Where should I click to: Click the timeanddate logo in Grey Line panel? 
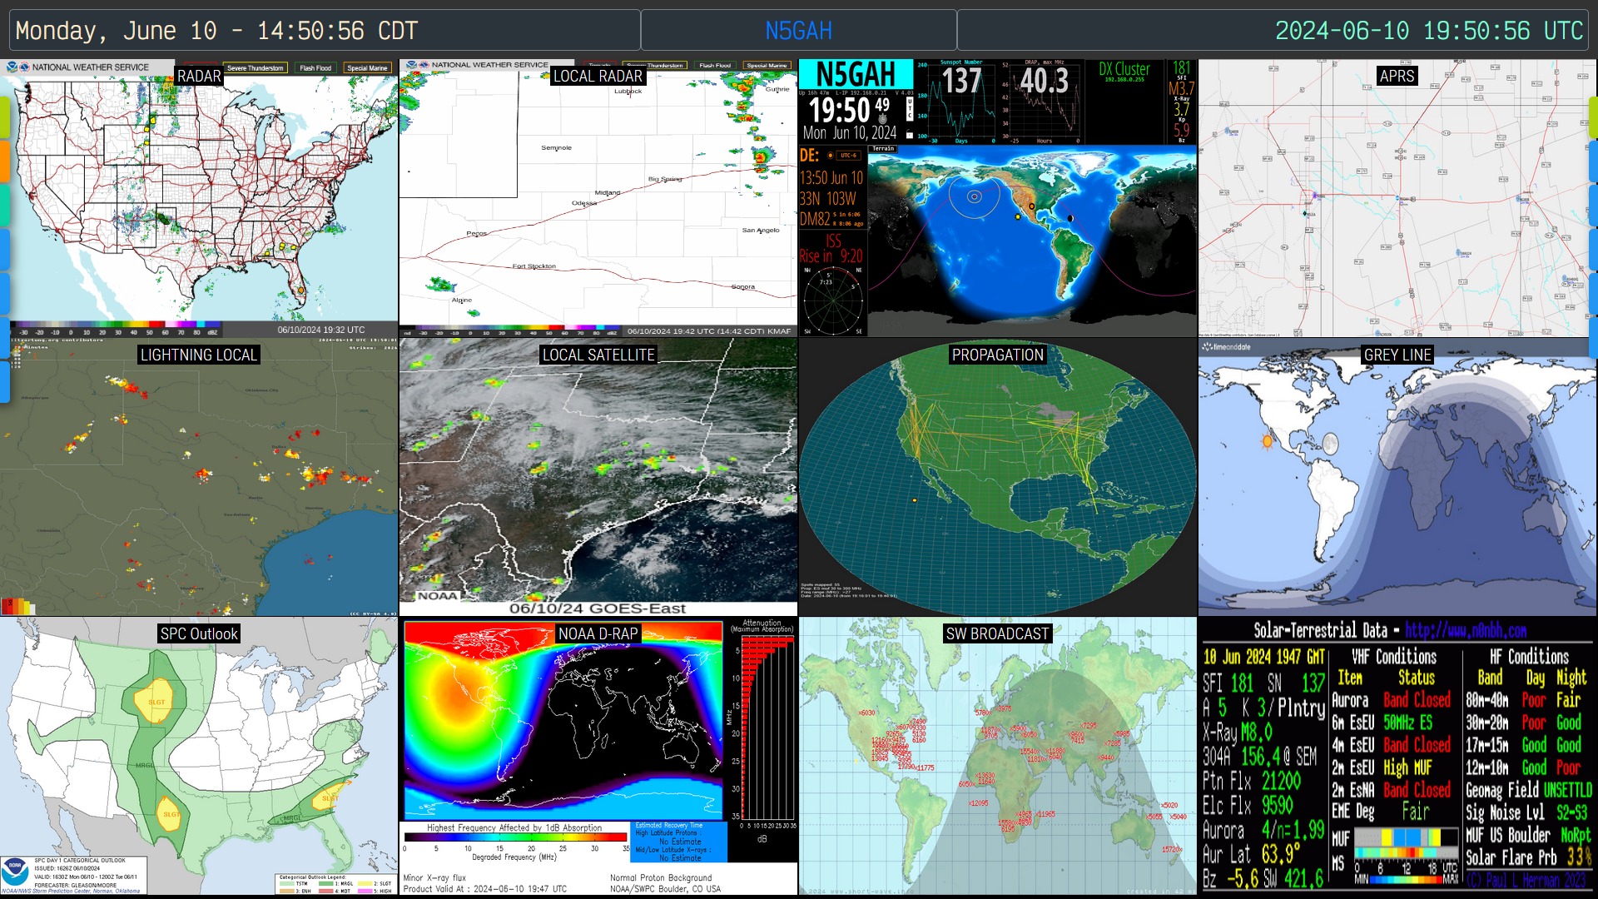pos(1226,347)
